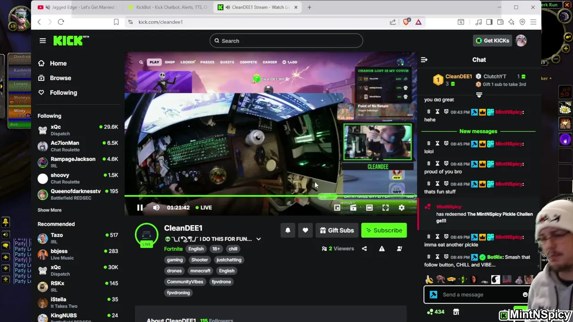Screen dimensions: 573x322
Task: Open the chat emote picker smiley
Action: (x=525, y=295)
